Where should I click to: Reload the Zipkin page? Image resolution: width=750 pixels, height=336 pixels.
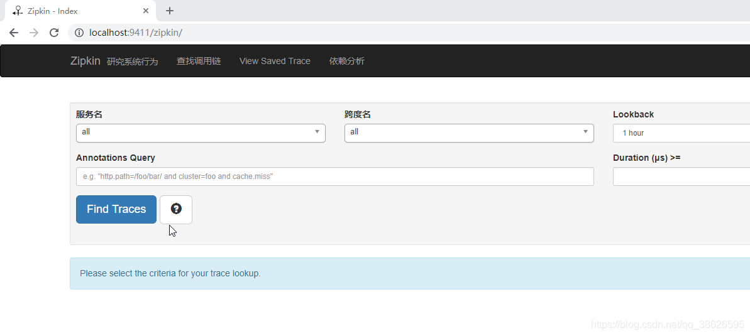[54, 33]
